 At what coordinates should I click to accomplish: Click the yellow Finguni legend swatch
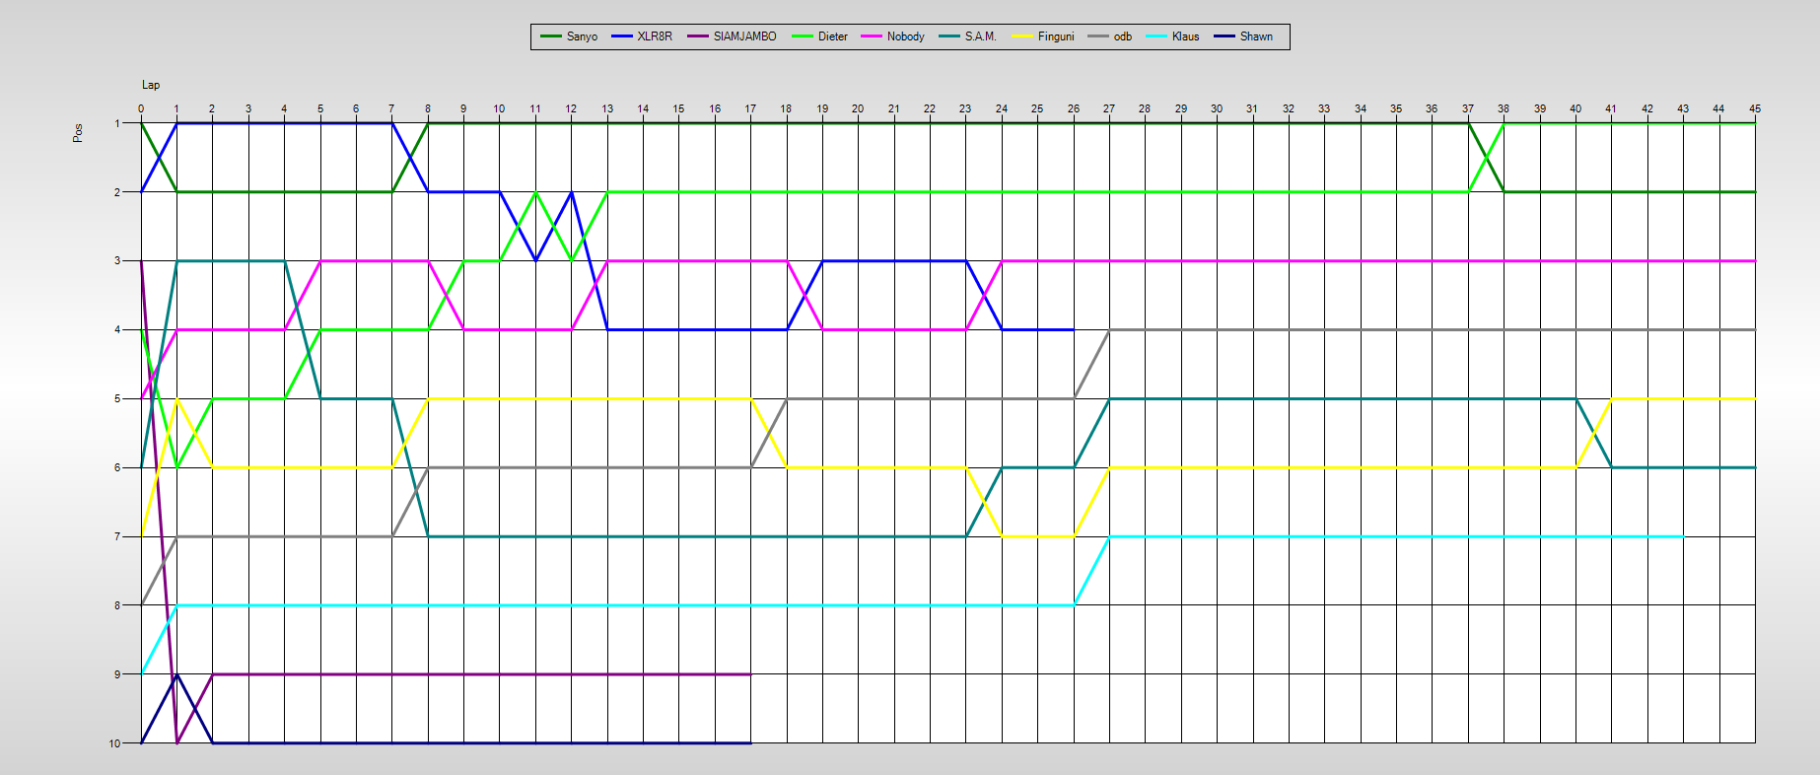coord(1023,36)
